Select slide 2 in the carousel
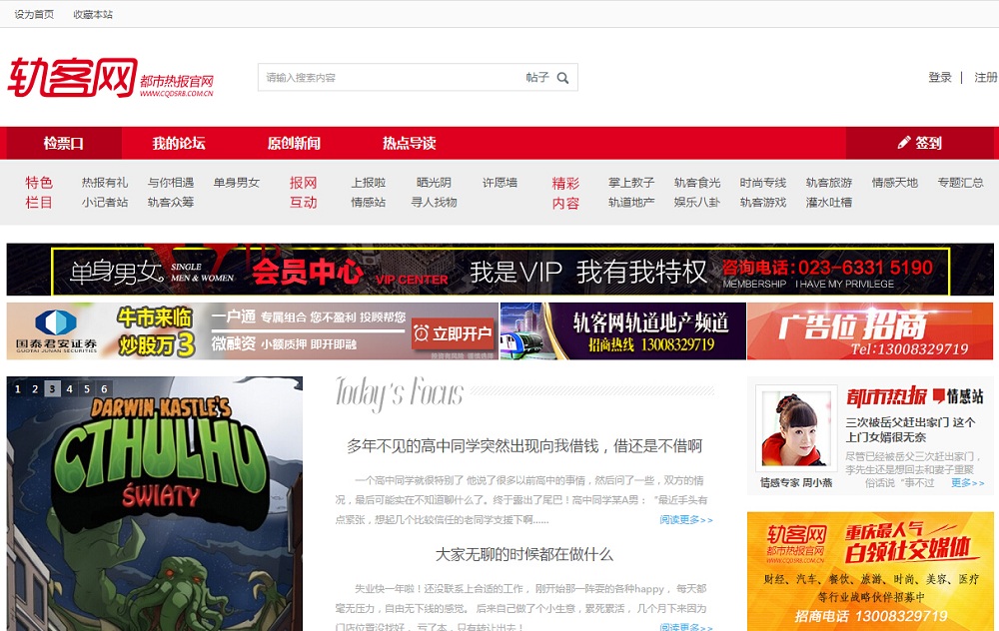 (35, 388)
